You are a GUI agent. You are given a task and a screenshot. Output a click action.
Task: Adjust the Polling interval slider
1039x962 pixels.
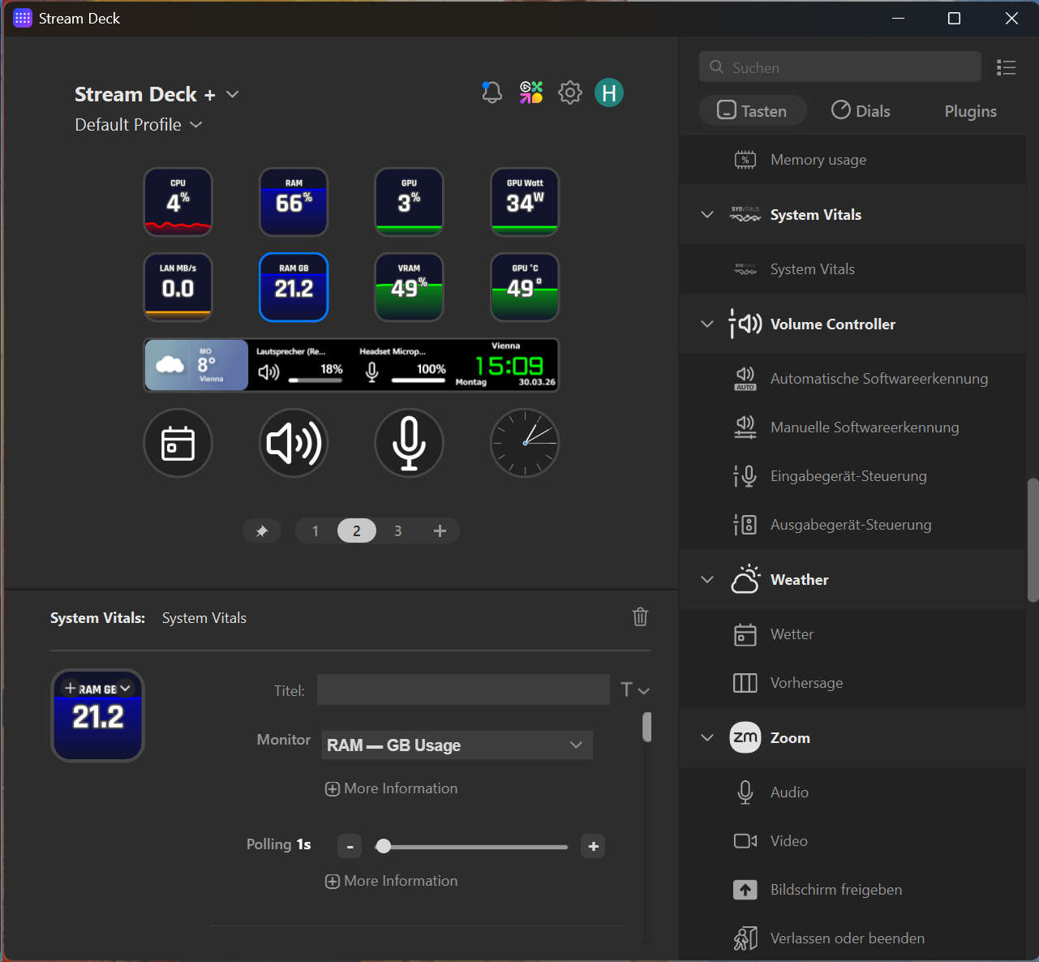click(383, 846)
